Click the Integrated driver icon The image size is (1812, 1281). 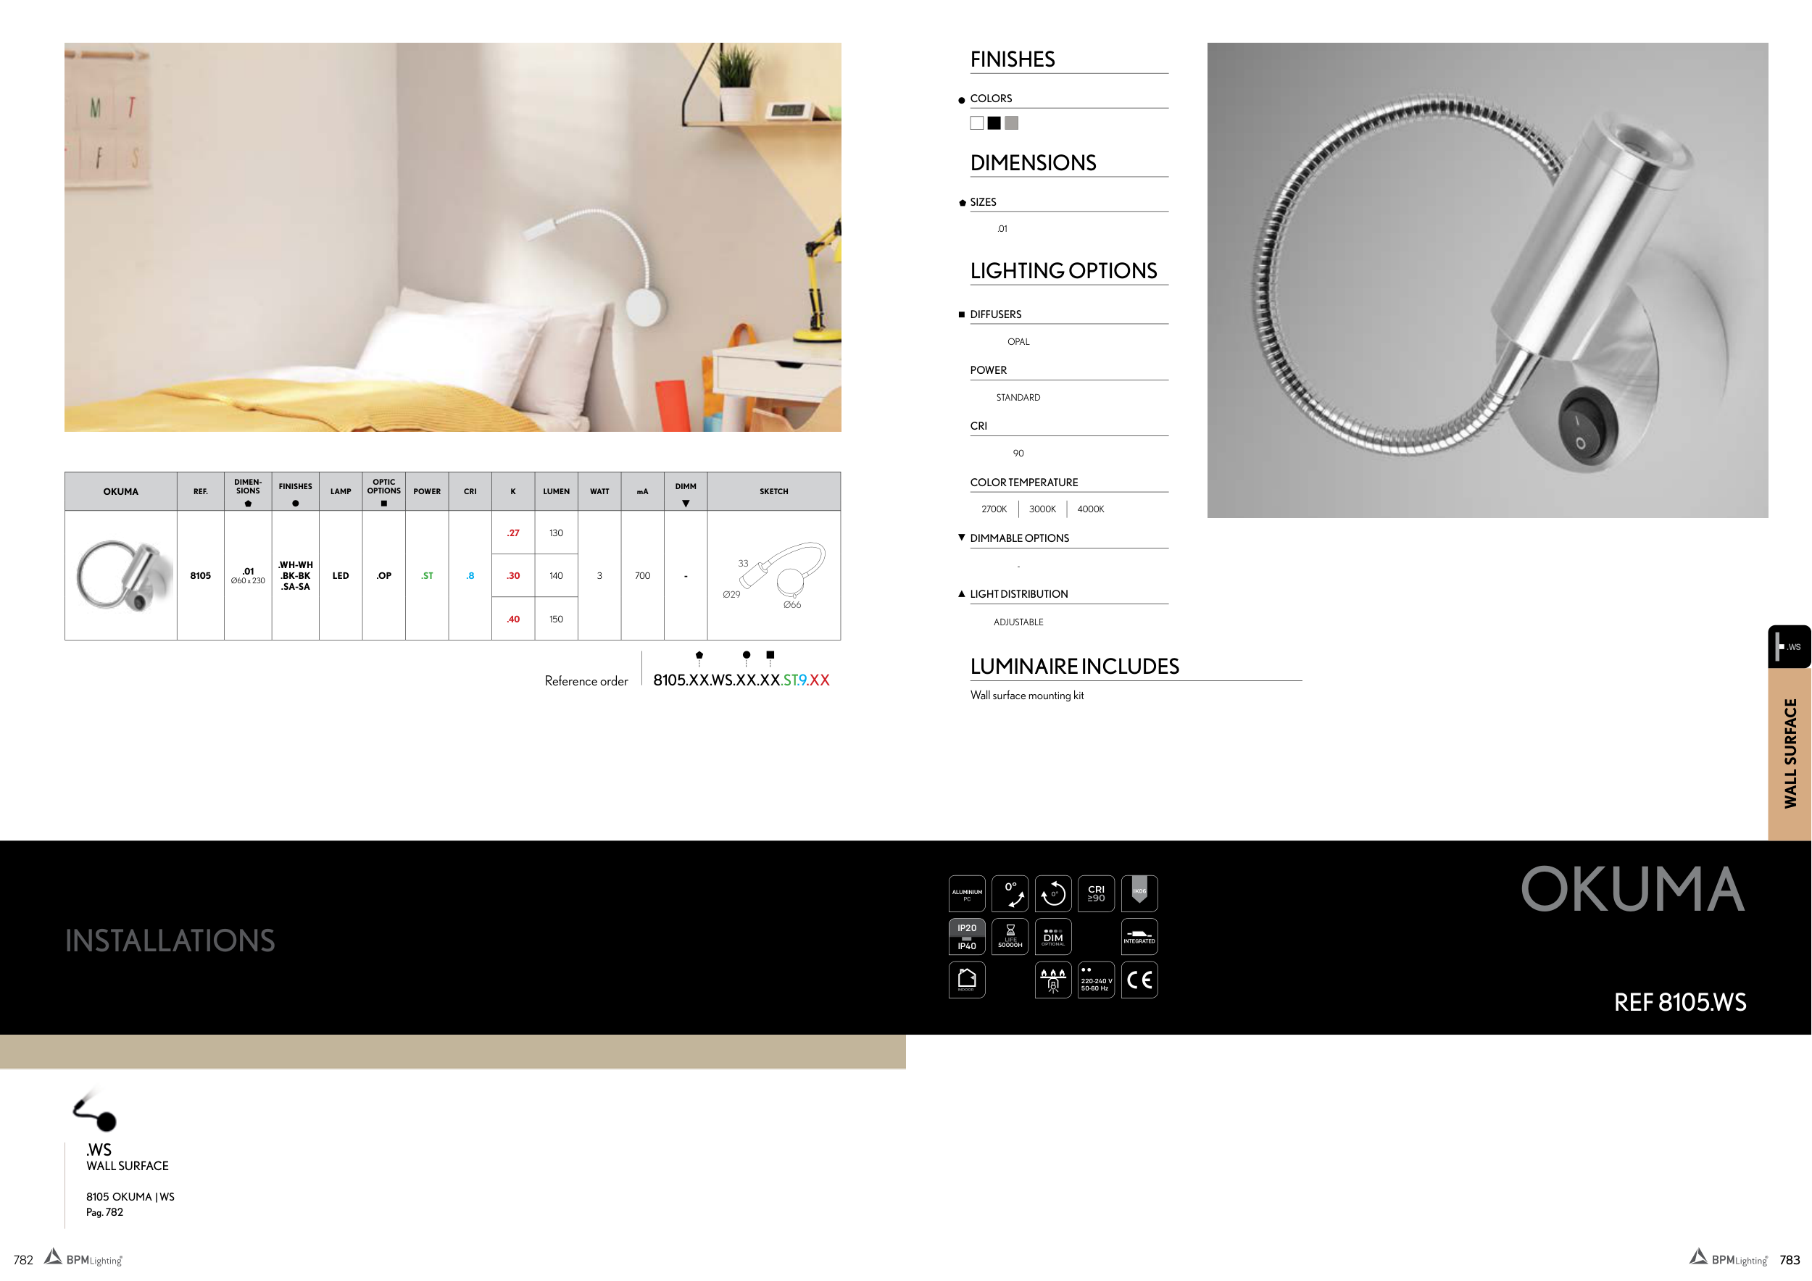[x=1139, y=936]
